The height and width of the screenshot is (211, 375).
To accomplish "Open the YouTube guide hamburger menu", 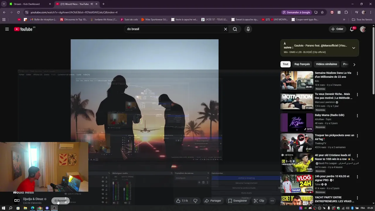I will click(x=7, y=29).
